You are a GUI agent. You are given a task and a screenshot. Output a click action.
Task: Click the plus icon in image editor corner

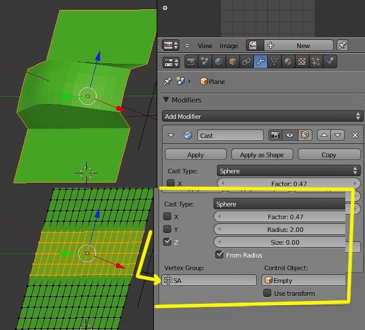tap(165, 8)
